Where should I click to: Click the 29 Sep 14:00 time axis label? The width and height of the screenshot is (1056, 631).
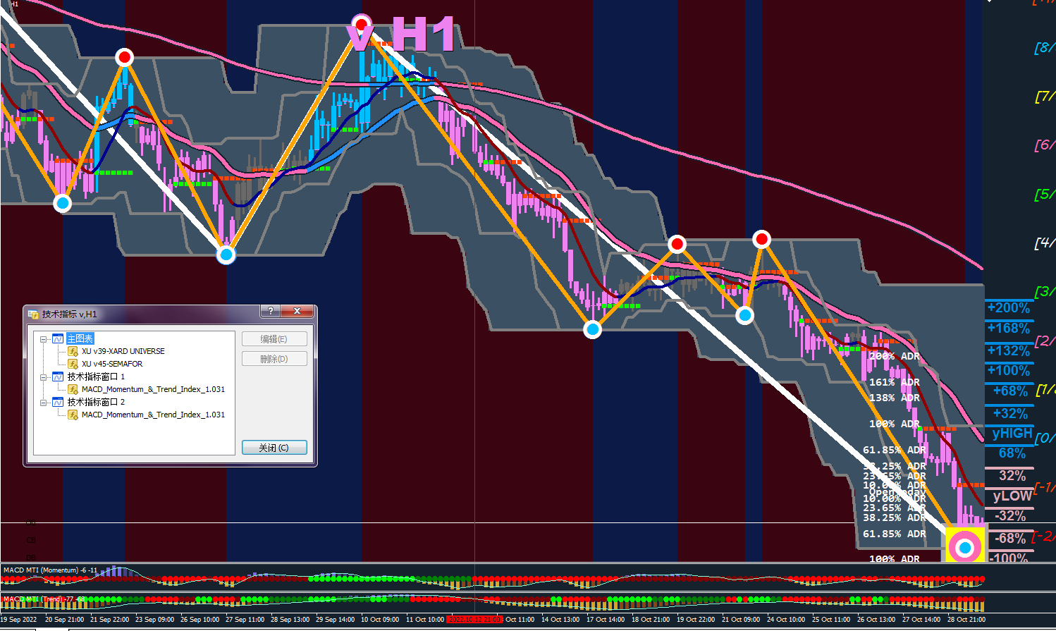coord(335,620)
